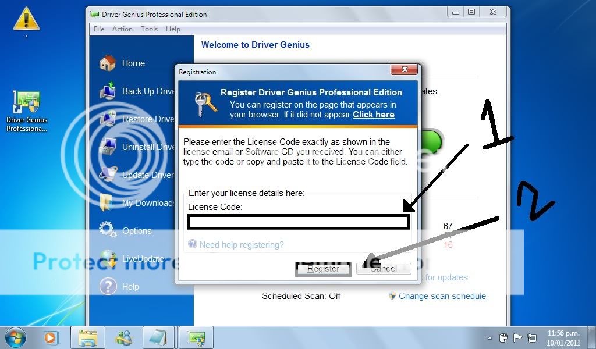Screen dimensions: 596x349
Task: Open the taskbar clock showing 11:56 p.m.
Action: point(563,337)
